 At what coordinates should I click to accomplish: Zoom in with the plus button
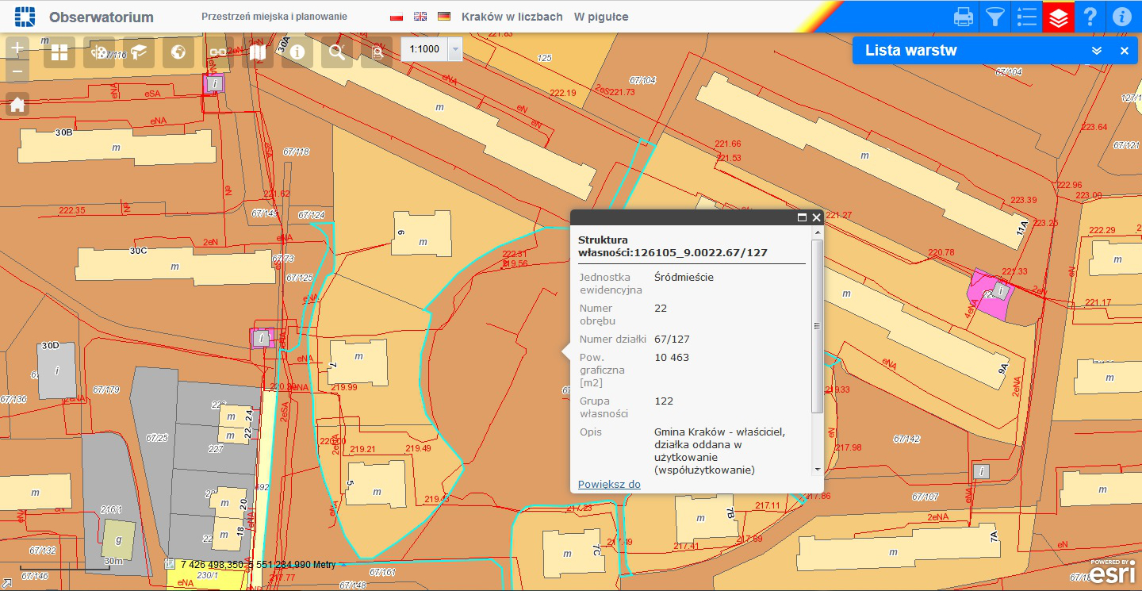(x=17, y=48)
